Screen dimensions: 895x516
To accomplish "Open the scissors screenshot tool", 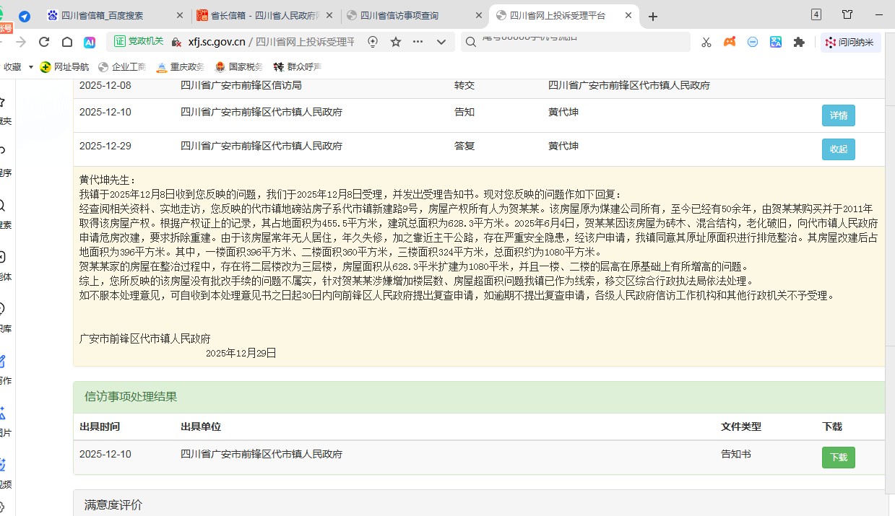I will (x=706, y=42).
